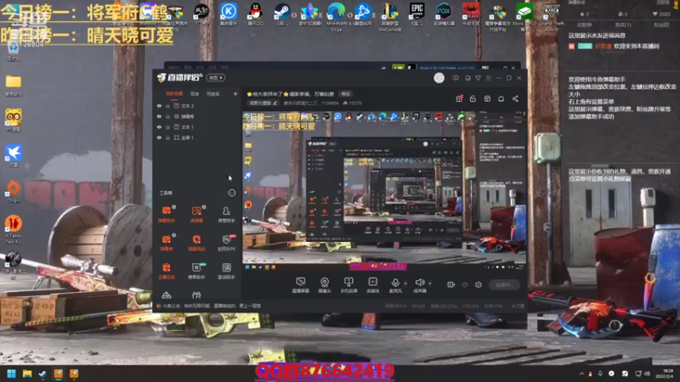Toggle lock on 文本 1 layer

pyautogui.click(x=167, y=126)
